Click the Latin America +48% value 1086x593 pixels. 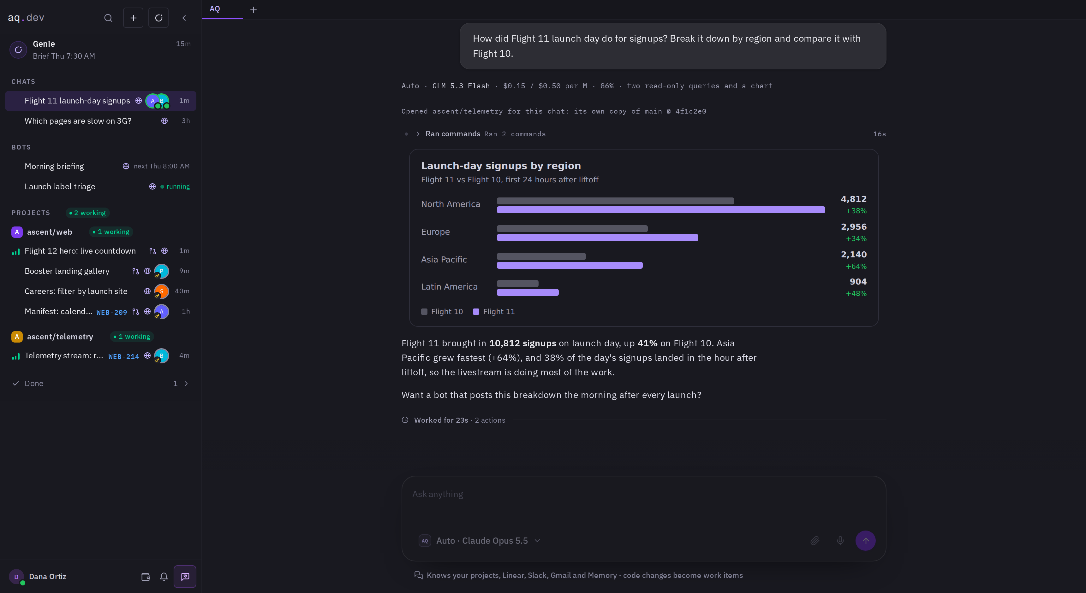(856, 294)
